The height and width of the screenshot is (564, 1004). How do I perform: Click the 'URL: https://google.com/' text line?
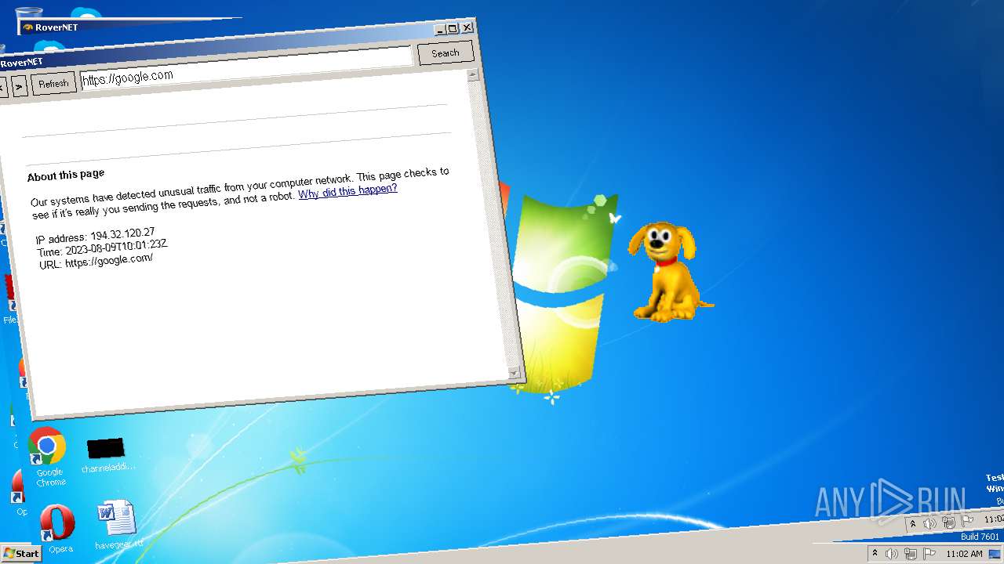click(96, 261)
